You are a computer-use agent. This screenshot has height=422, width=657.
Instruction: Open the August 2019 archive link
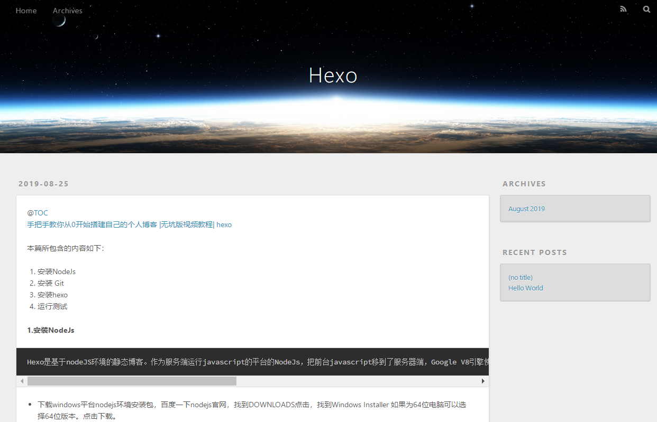[x=526, y=209]
